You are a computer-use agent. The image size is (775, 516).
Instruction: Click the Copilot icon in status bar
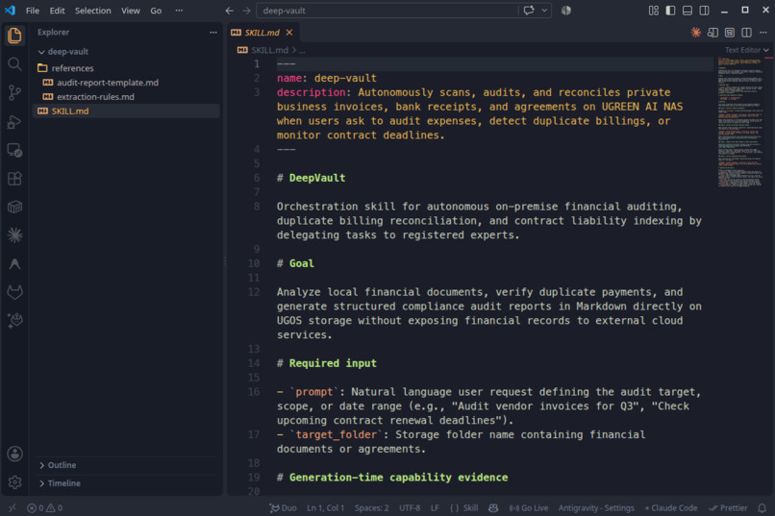coord(493,508)
